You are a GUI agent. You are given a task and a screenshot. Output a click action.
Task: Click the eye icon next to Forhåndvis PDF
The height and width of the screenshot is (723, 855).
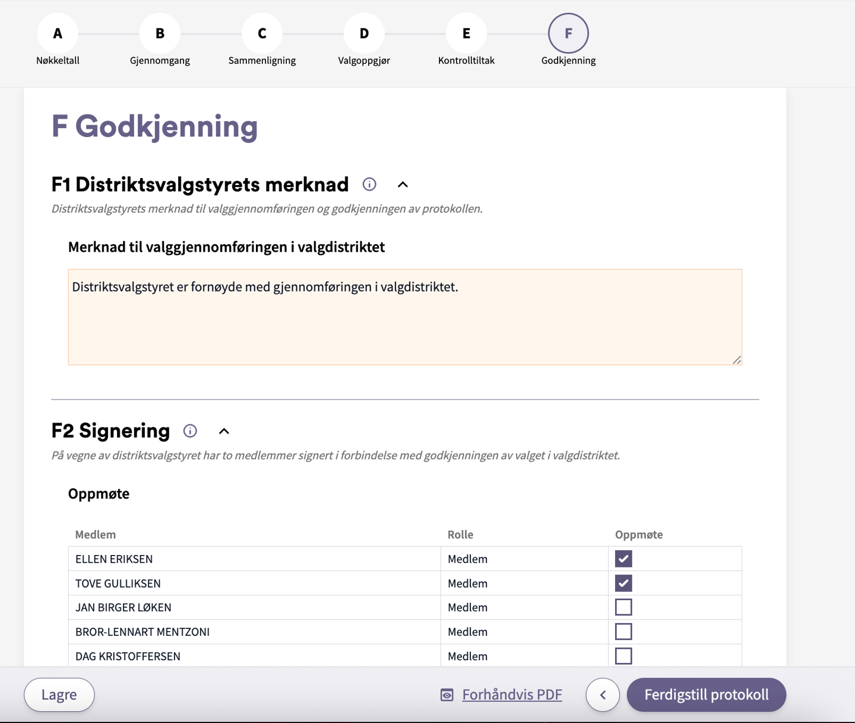tap(447, 695)
